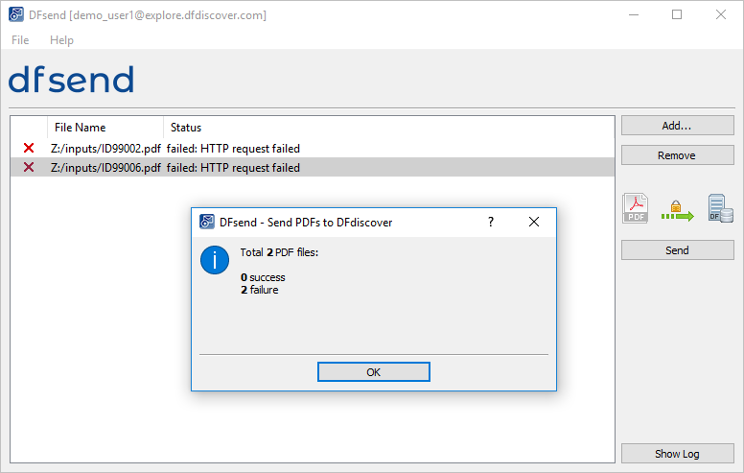Click the green secure transfer arrow icon
The image size is (744, 473).
[x=677, y=211]
